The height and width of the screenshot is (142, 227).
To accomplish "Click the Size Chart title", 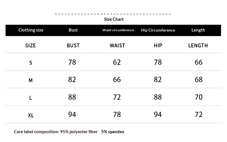I will 114,19.
